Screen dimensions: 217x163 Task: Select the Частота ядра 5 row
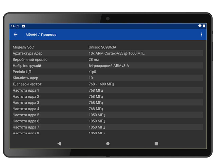point(108,115)
